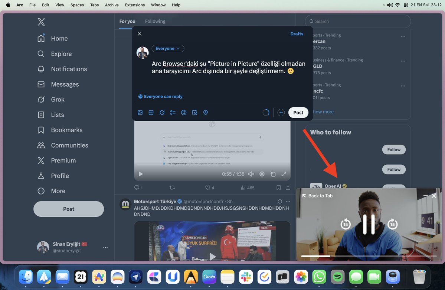This screenshot has height=290, width=445.
Task: Click the X logo in sidebar
Action: [x=41, y=22]
